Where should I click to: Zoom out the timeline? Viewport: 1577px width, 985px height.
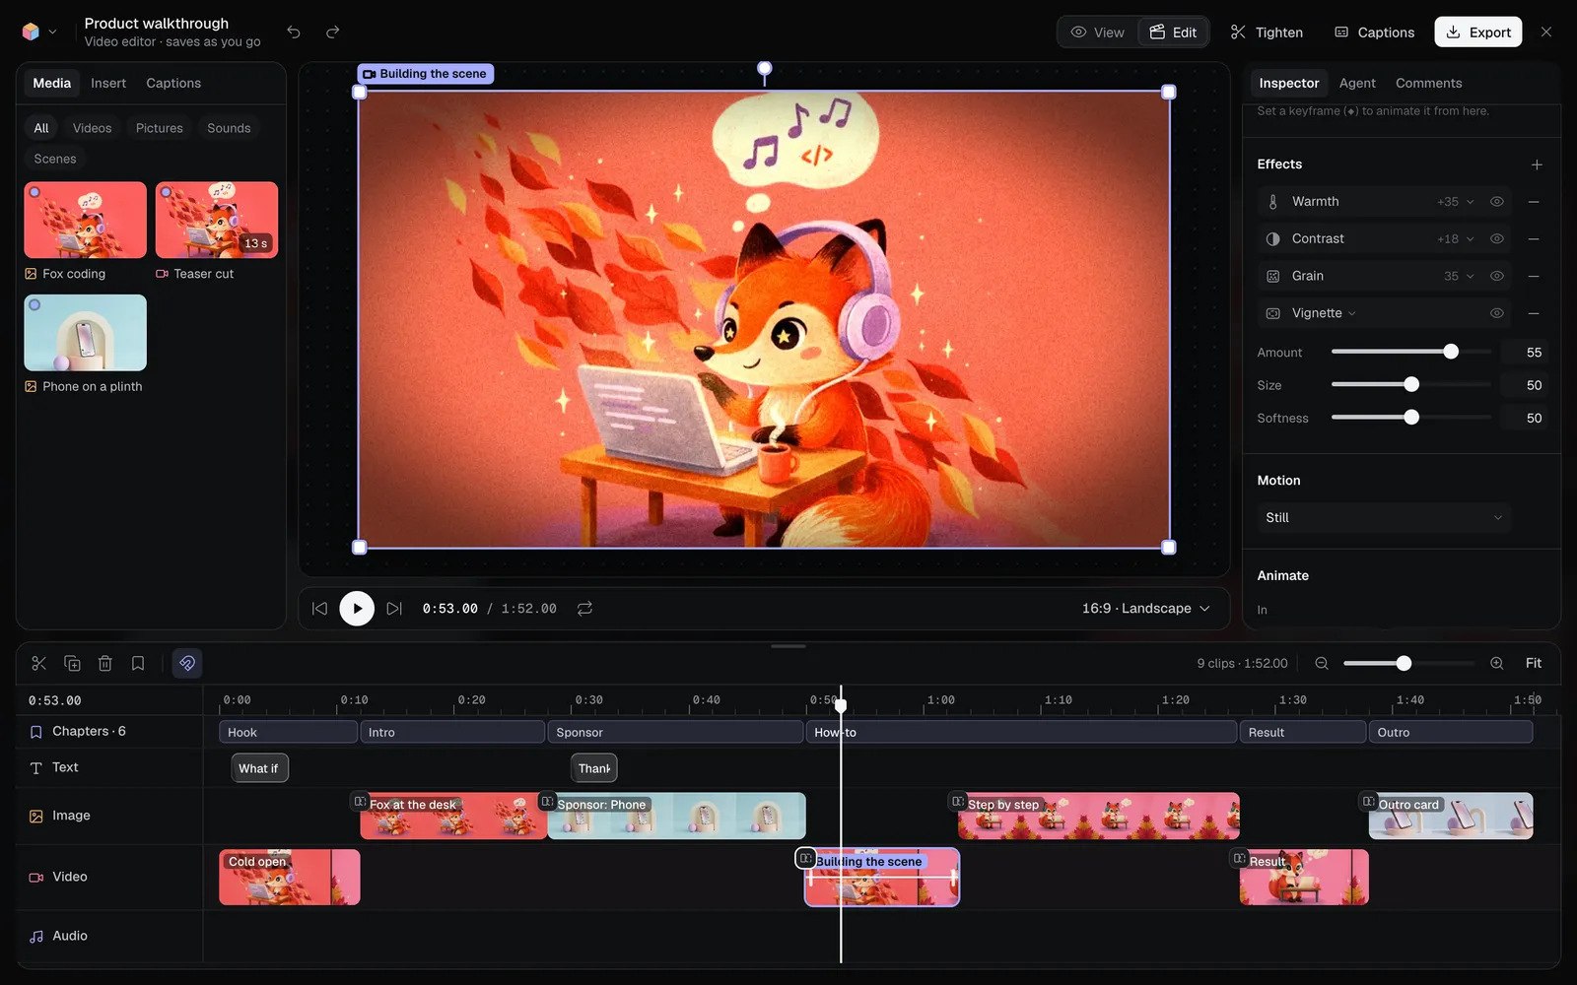coord(1322,663)
